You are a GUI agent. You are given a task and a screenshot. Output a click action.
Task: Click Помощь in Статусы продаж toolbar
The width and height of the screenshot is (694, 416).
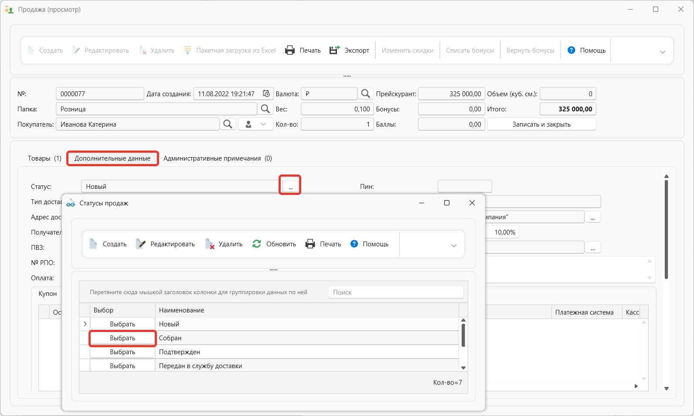coord(370,244)
